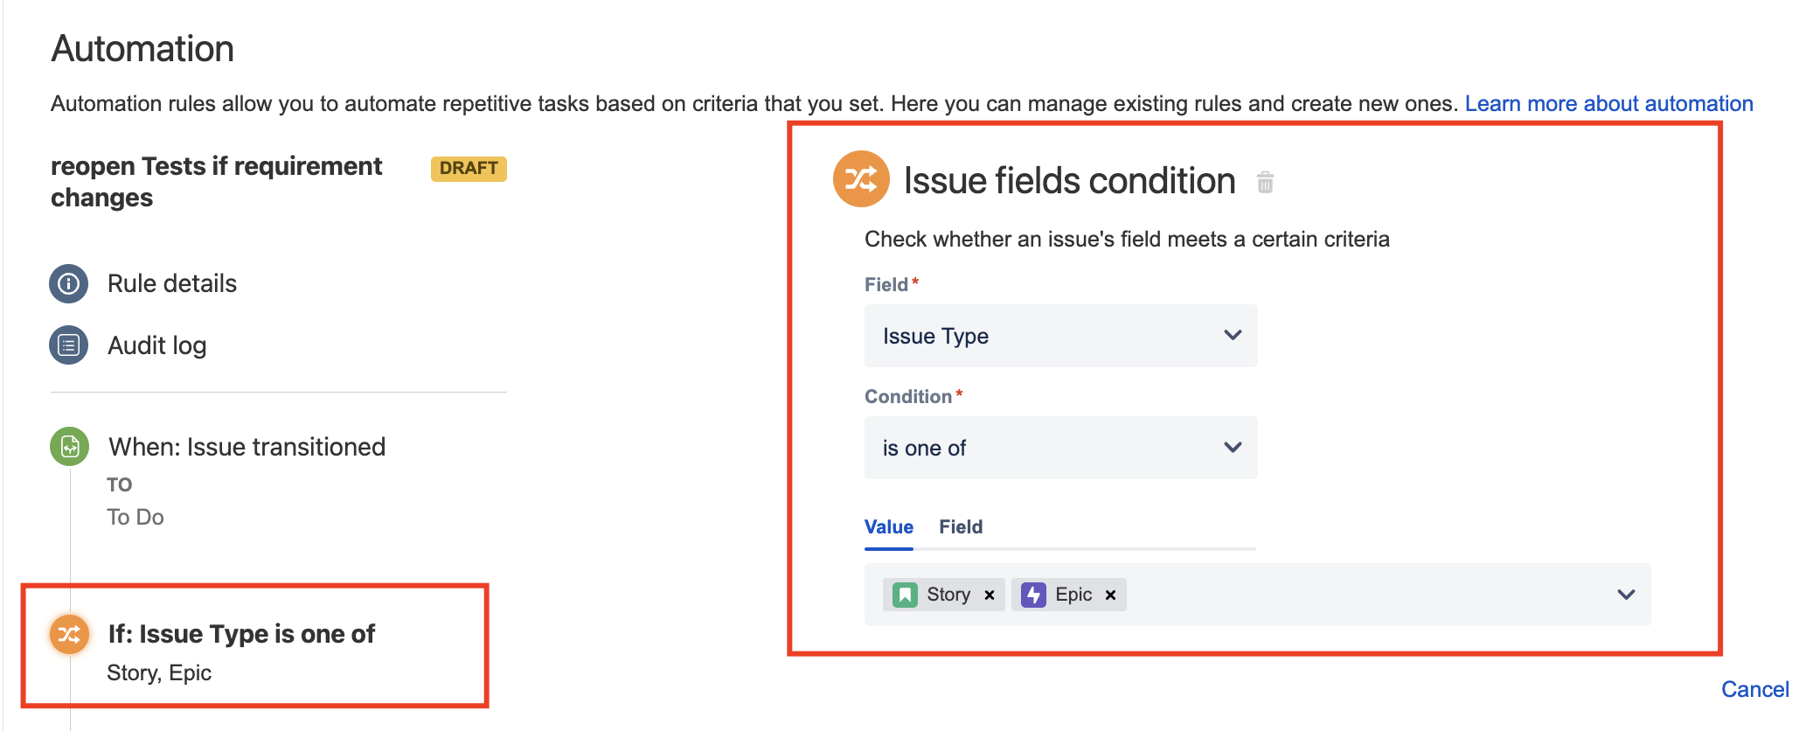Switch to the Field tab
This screenshot has width=1813, height=731.
[x=961, y=527]
